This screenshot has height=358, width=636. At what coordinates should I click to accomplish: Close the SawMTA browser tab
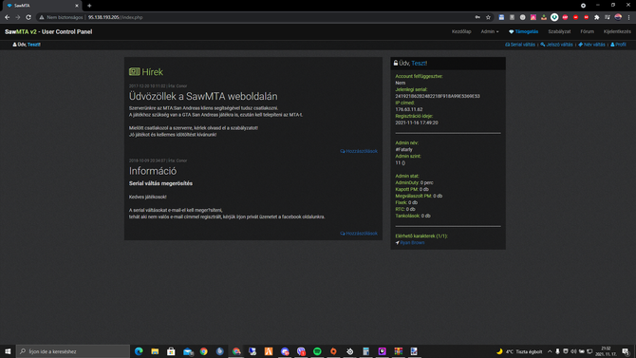click(77, 6)
